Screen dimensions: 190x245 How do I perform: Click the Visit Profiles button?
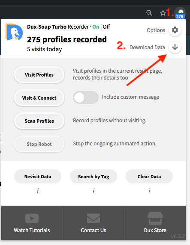39,75
